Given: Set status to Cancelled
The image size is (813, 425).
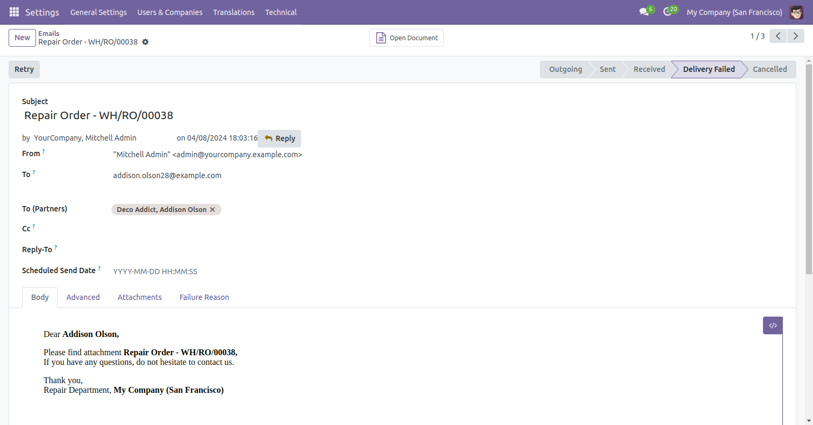Looking at the screenshot, I should [769, 69].
